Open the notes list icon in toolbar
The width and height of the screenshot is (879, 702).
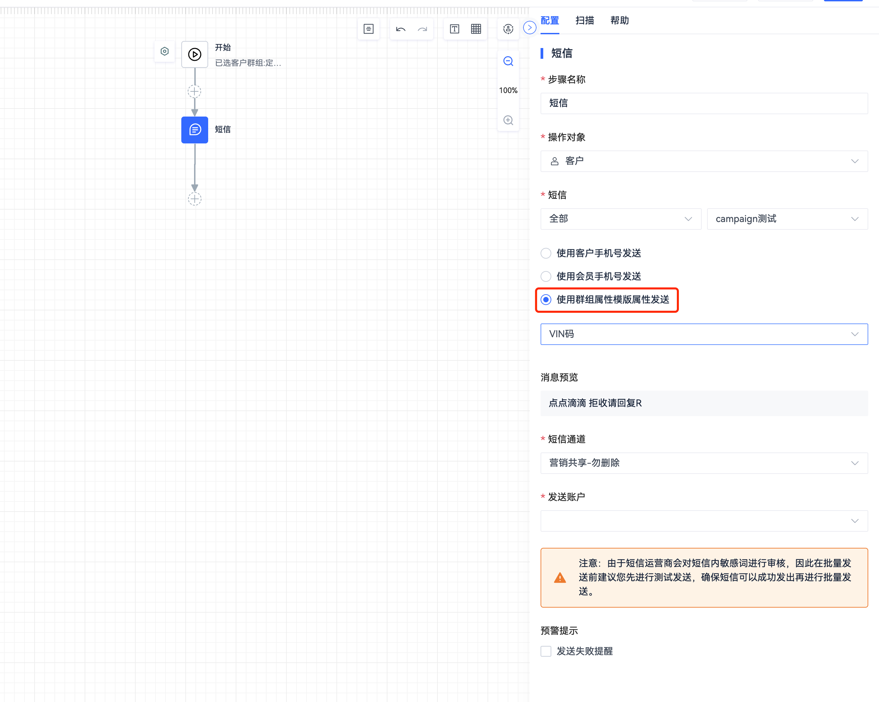(x=368, y=29)
